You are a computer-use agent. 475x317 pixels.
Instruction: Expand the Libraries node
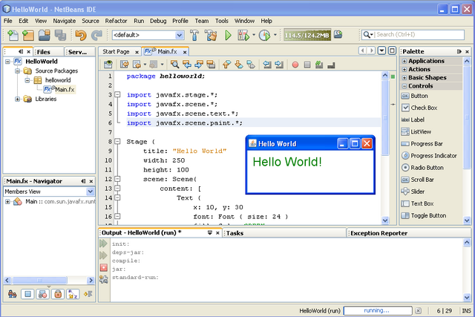click(x=17, y=99)
